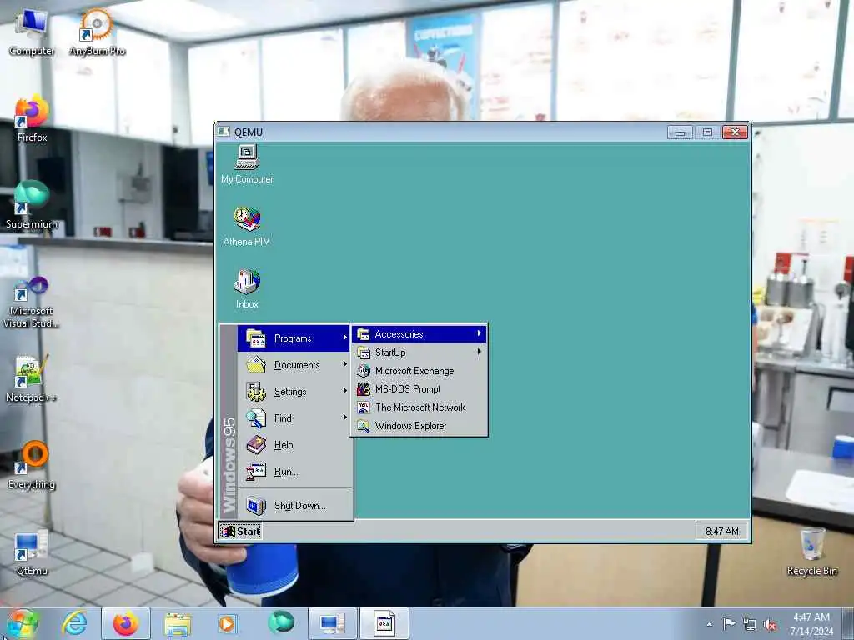Click the Microsoft Exchange icon
The width and height of the screenshot is (854, 640).
pos(364,371)
